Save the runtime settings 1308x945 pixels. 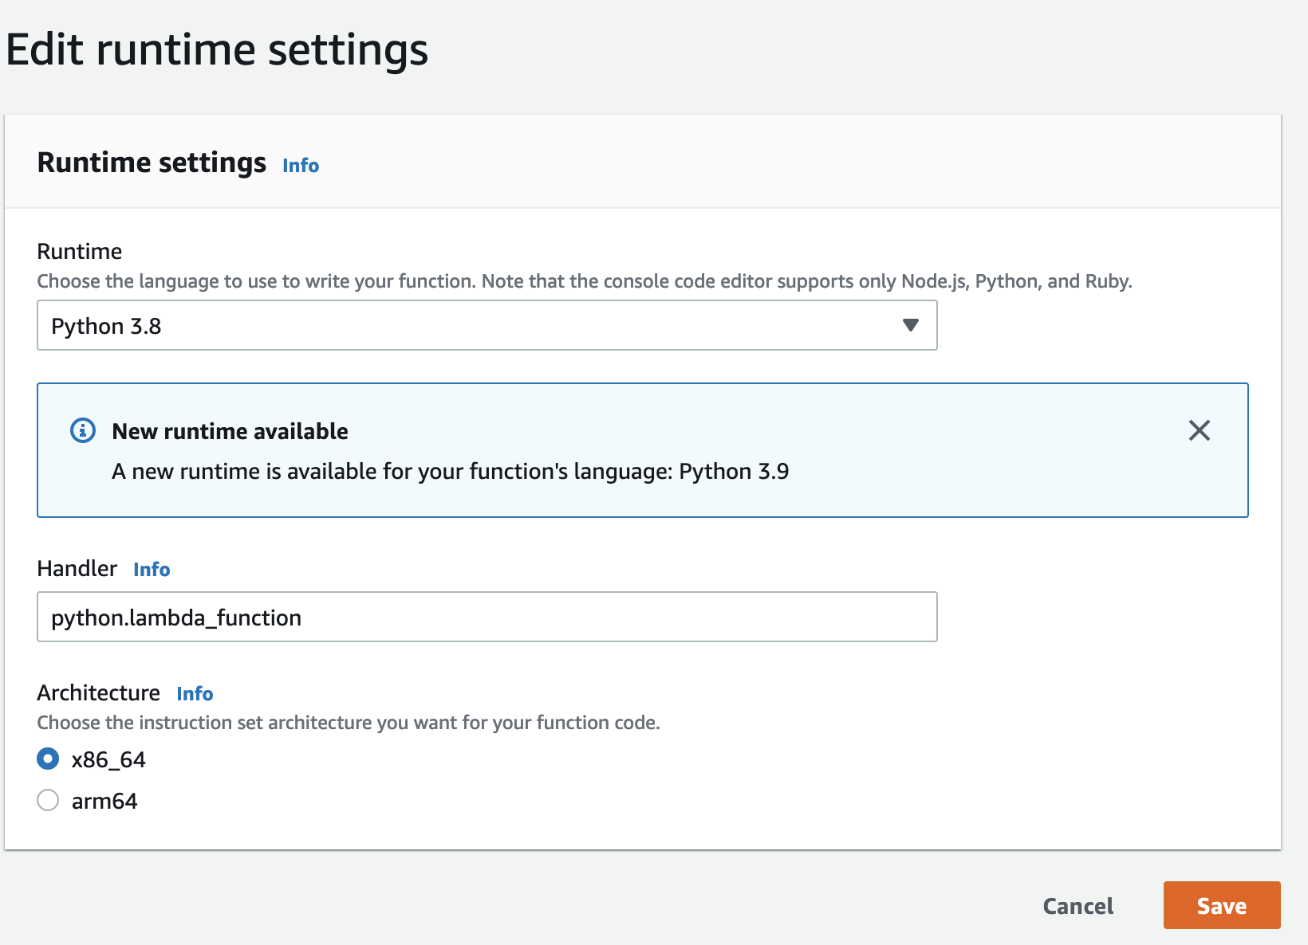1221,905
